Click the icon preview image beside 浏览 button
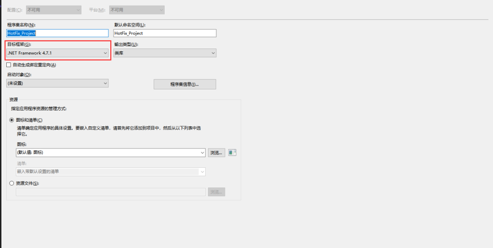 tap(232, 153)
